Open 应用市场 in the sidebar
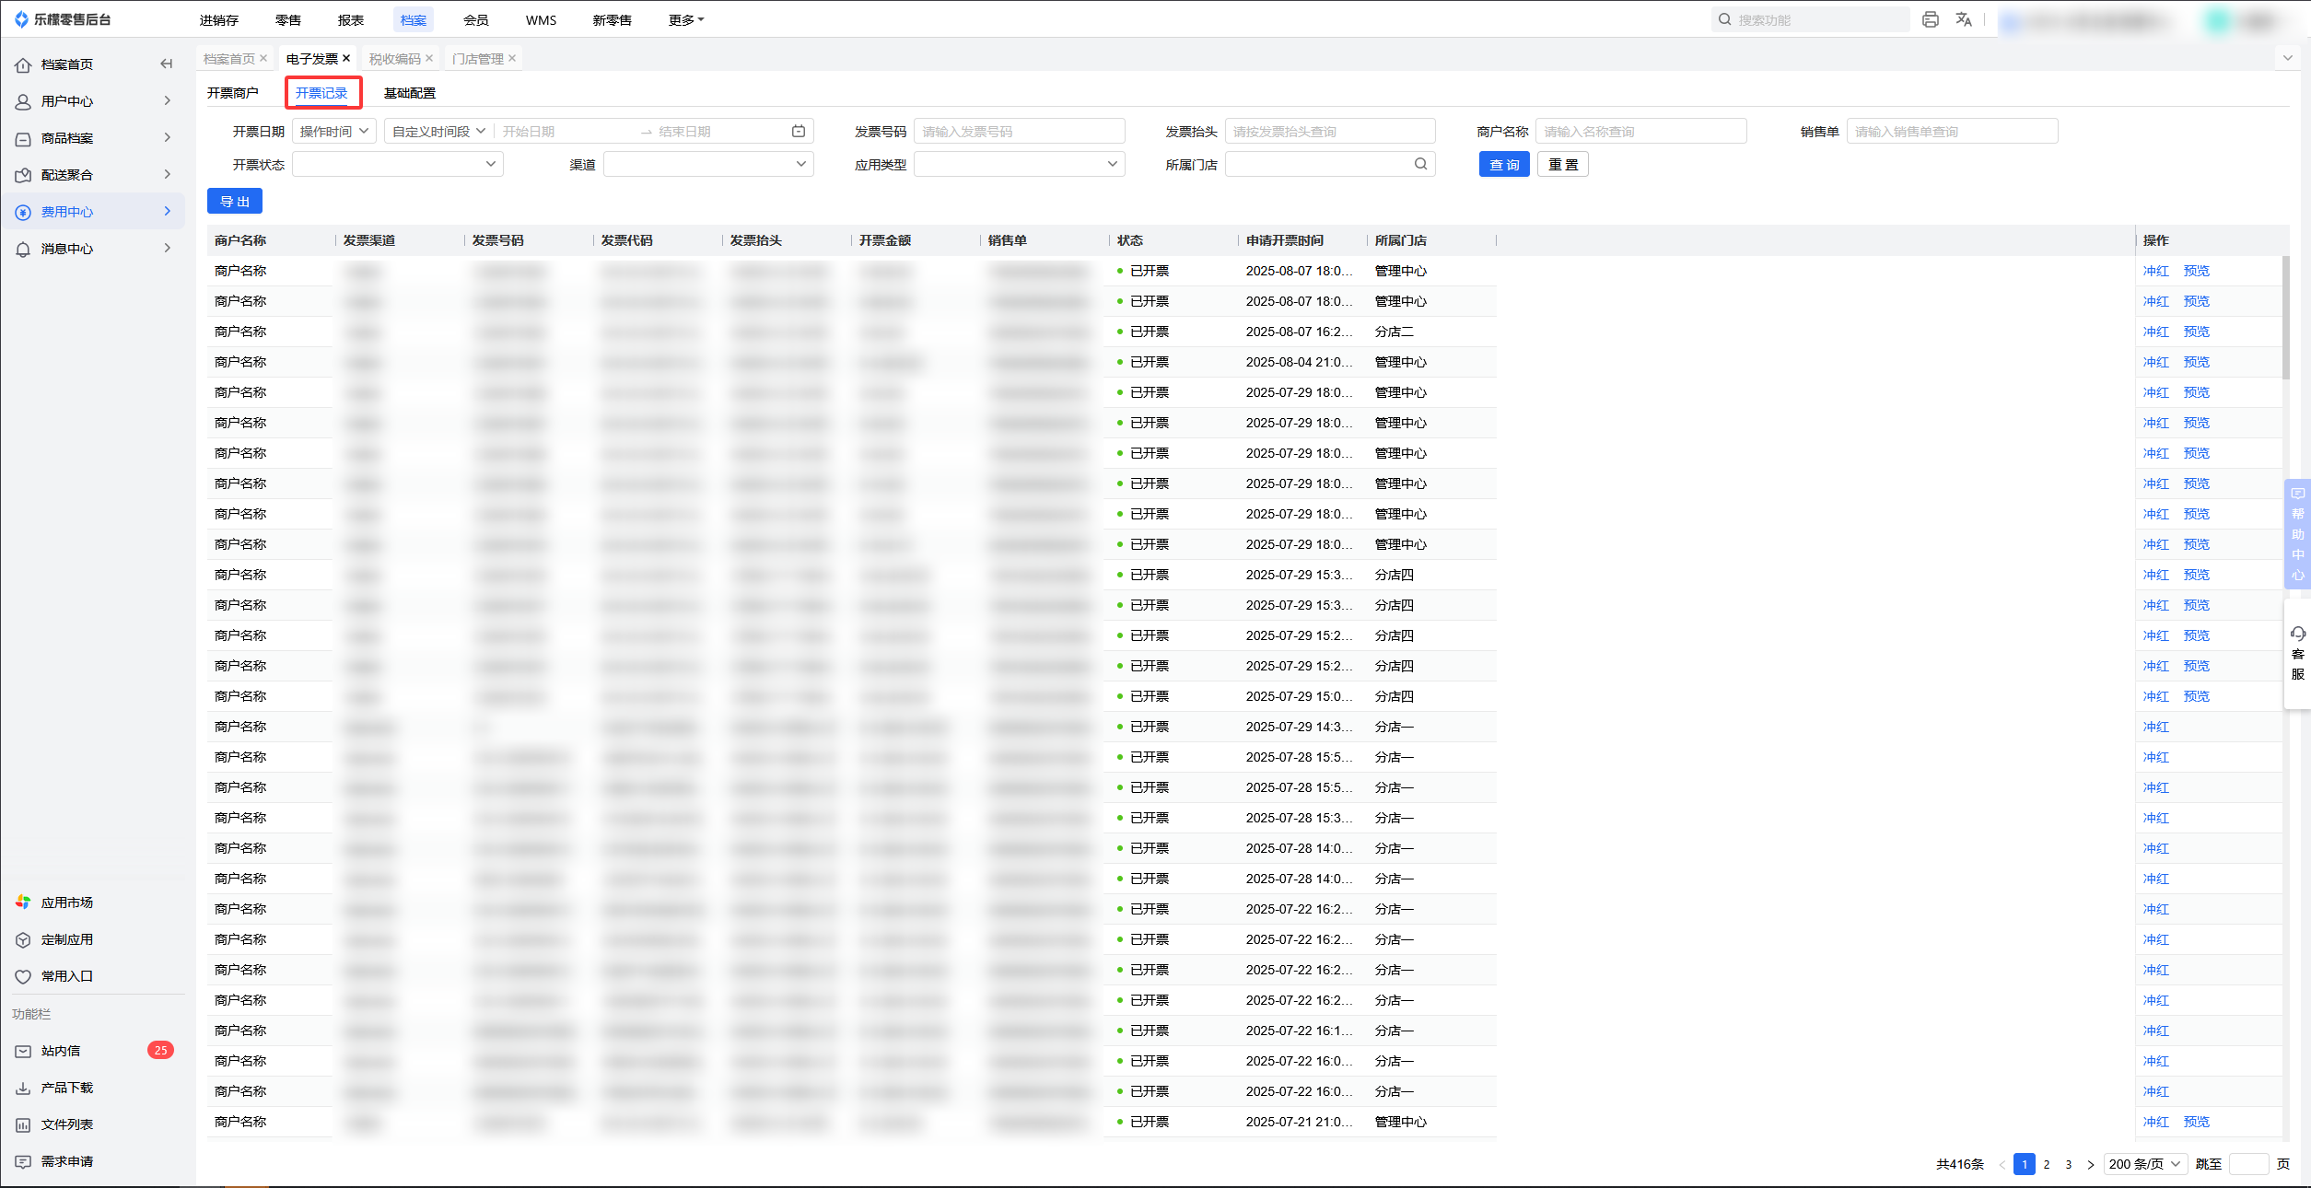 (66, 903)
